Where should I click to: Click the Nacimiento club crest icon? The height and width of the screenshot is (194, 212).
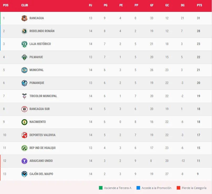click(24, 122)
